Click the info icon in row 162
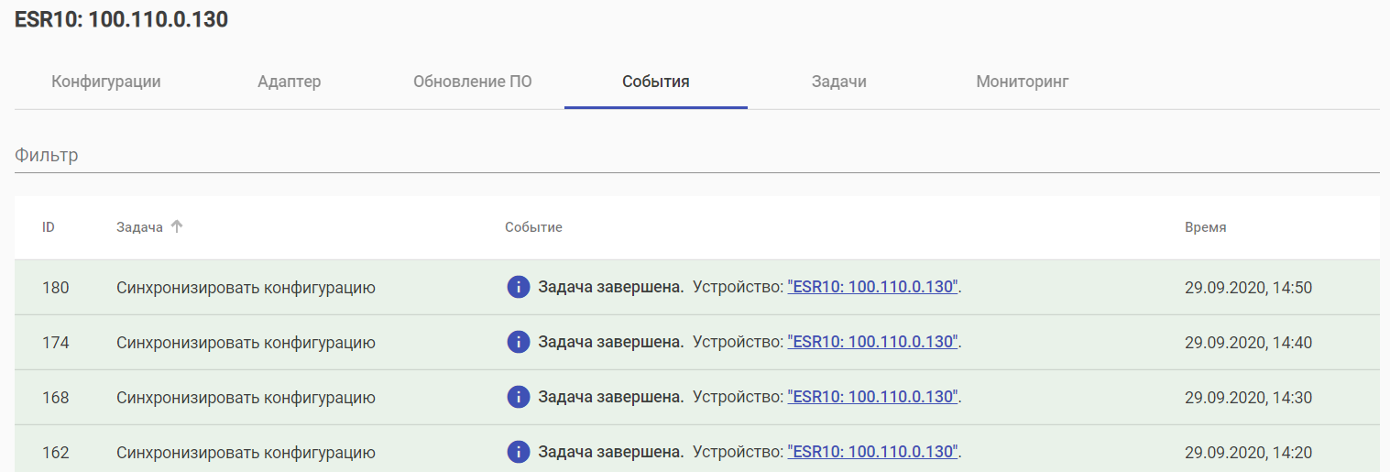 coord(519,452)
